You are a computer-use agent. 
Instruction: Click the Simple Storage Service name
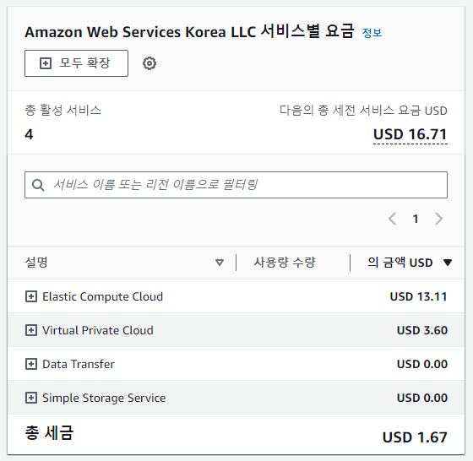pyautogui.click(x=104, y=398)
